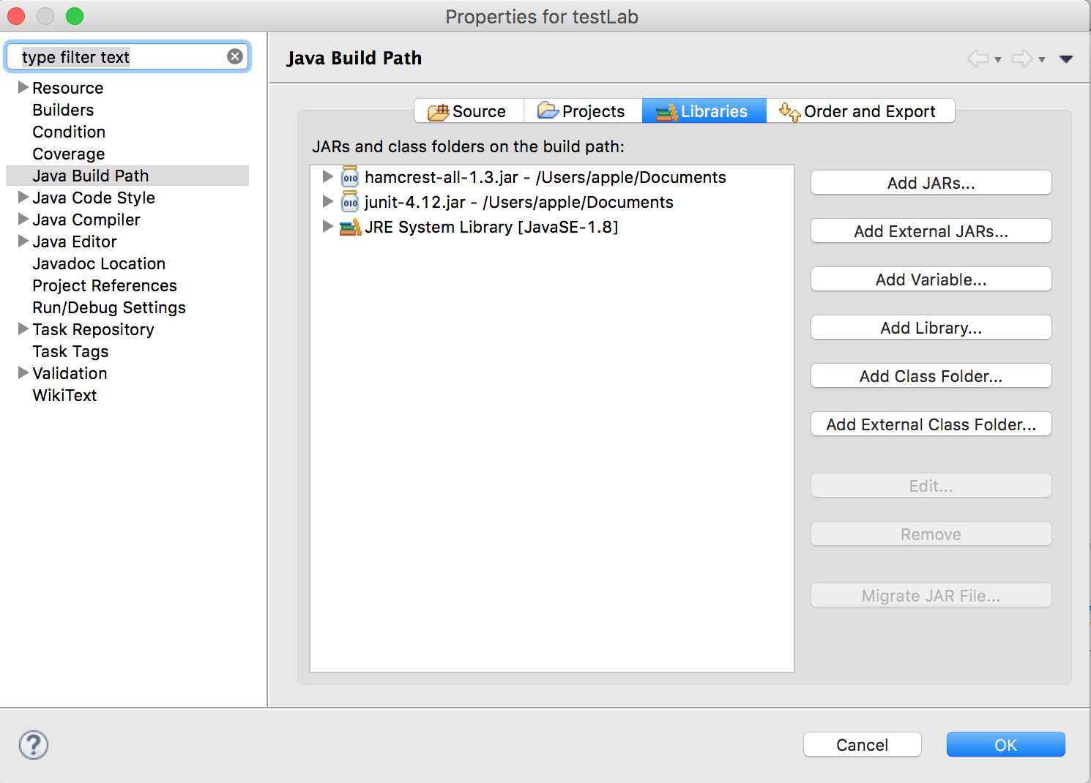The height and width of the screenshot is (783, 1091).
Task: Select Builders in the sidebar
Action: (63, 110)
